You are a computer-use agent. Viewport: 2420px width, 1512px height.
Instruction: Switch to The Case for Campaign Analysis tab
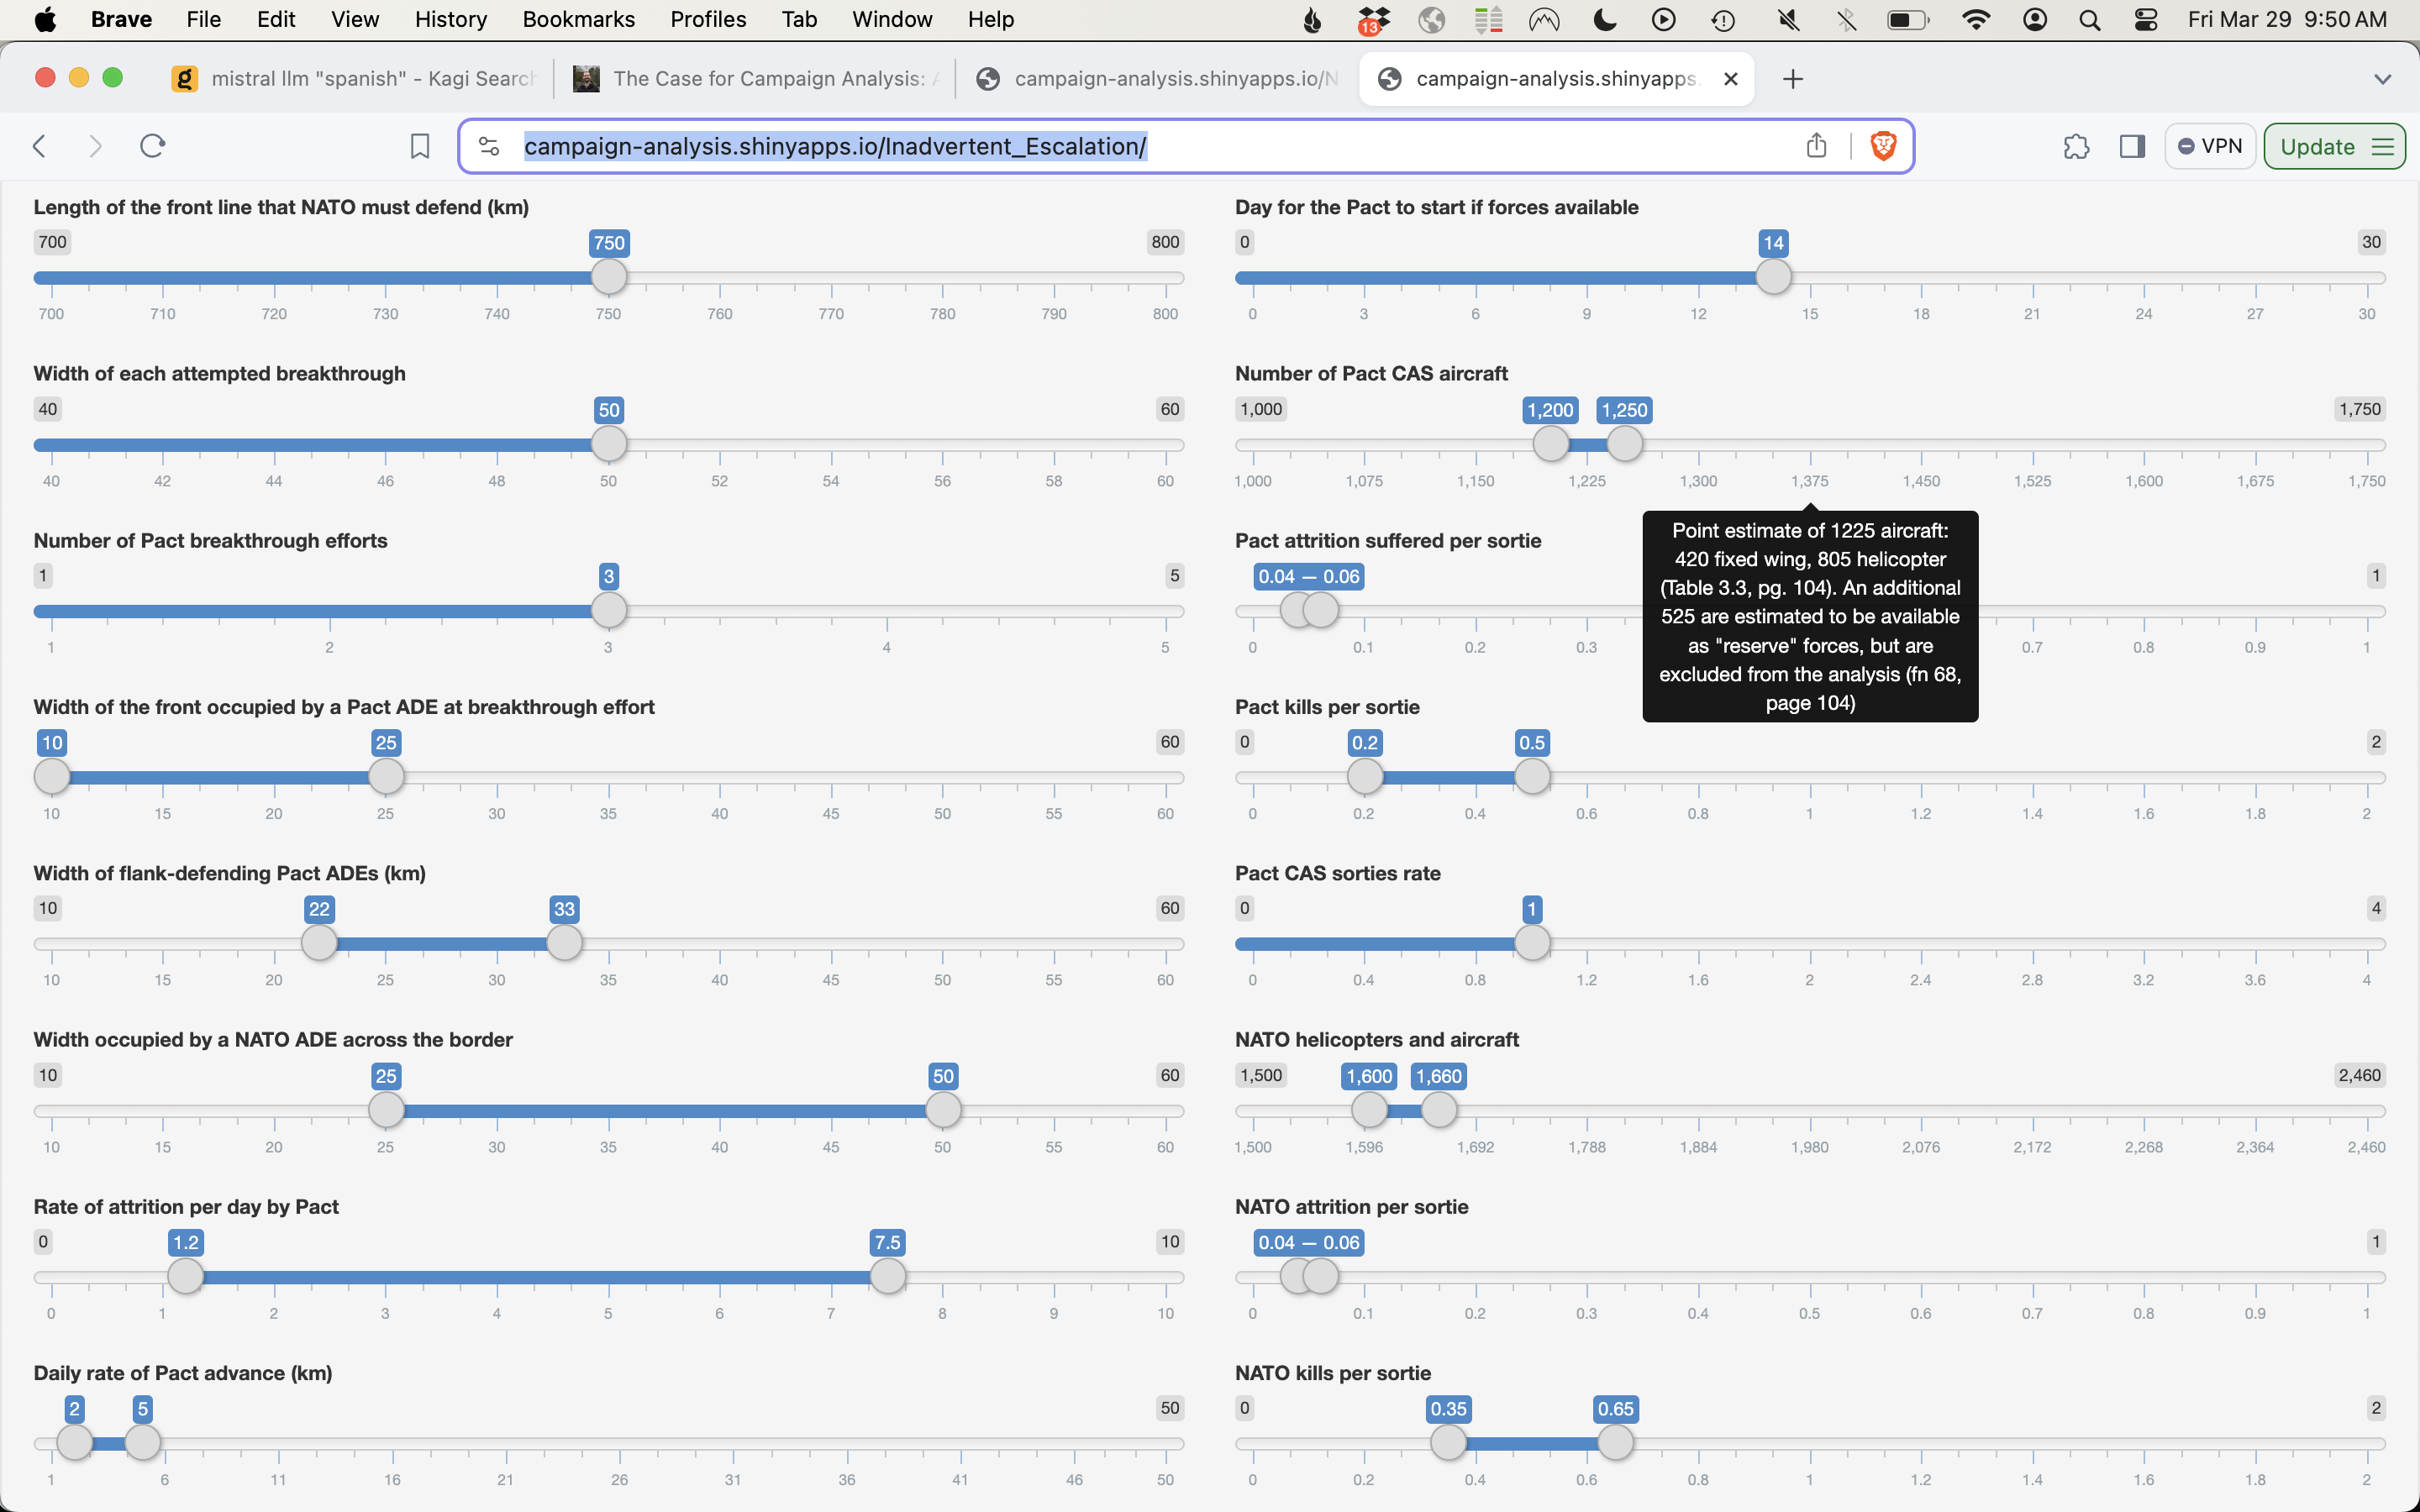click(x=755, y=79)
